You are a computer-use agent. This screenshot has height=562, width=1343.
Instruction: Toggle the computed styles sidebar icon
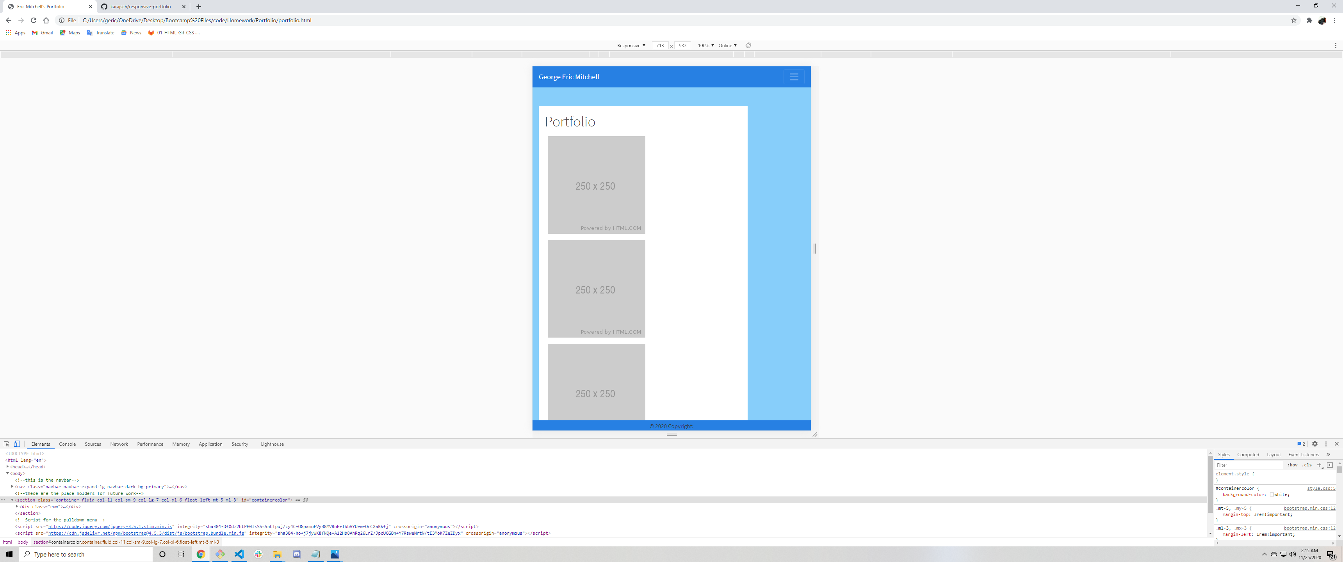(1329, 464)
